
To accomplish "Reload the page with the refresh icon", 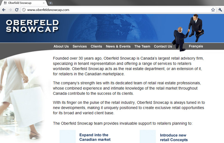I will (17, 10).
